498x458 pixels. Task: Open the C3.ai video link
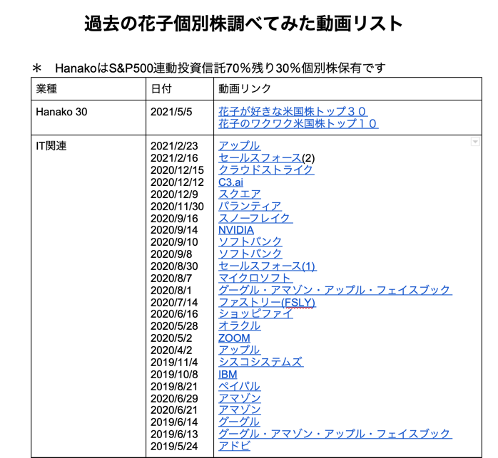tap(230, 182)
